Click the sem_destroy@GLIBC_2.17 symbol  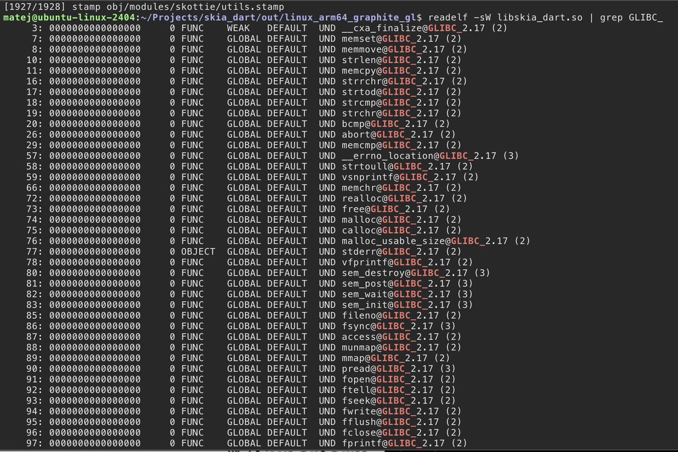click(x=405, y=273)
